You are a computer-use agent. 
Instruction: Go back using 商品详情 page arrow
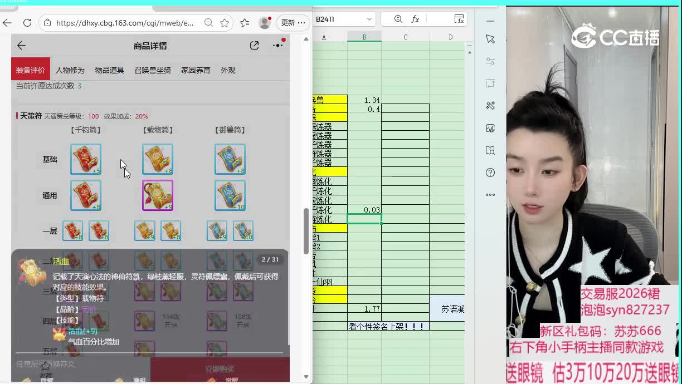tap(21, 46)
